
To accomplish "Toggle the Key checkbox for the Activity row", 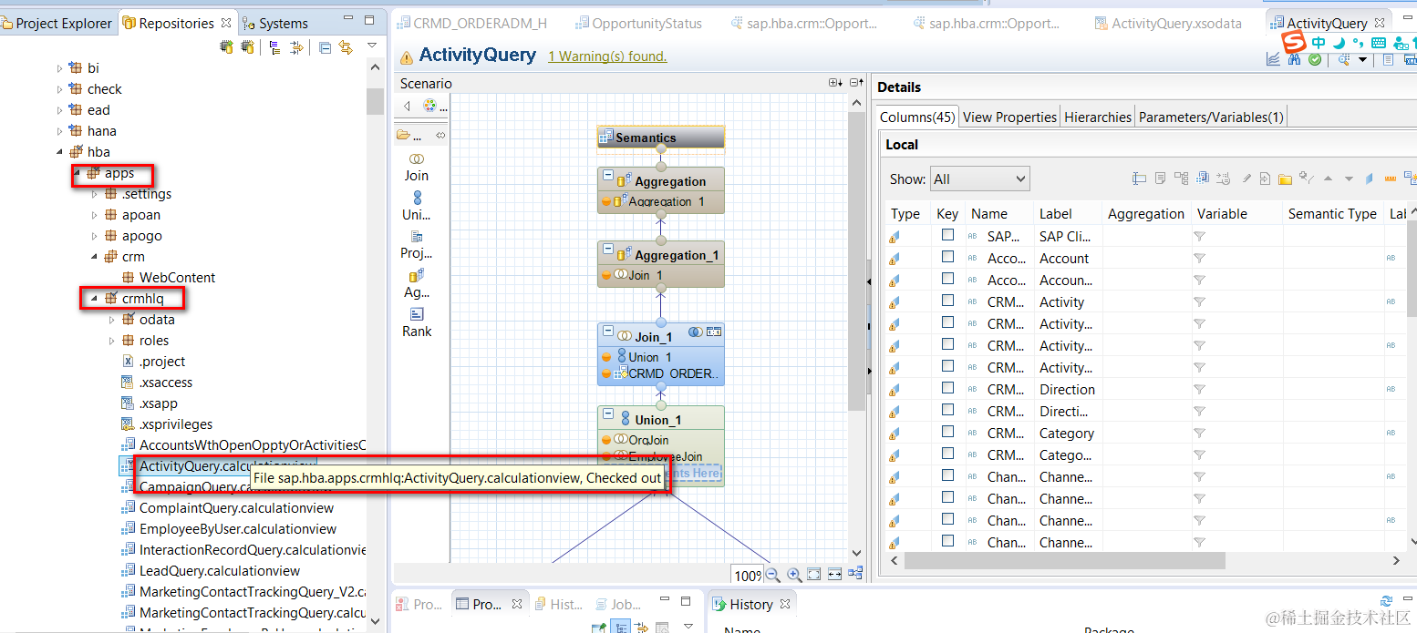I will [947, 301].
